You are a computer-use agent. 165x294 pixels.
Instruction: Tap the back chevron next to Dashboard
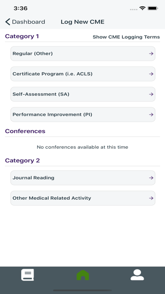[8, 22]
